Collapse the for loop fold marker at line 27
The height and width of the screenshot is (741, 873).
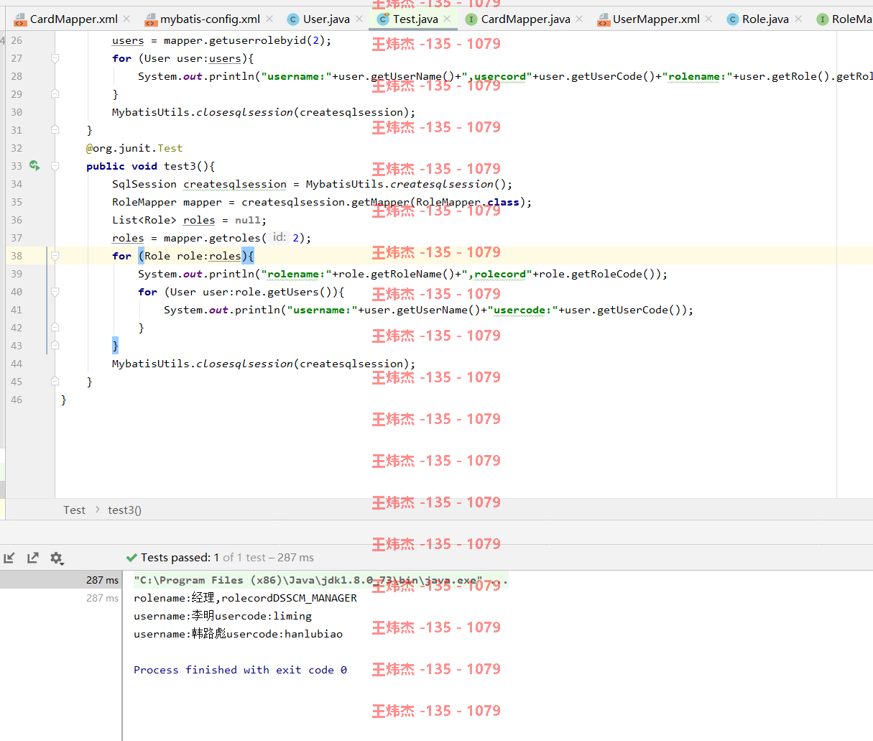pos(55,58)
